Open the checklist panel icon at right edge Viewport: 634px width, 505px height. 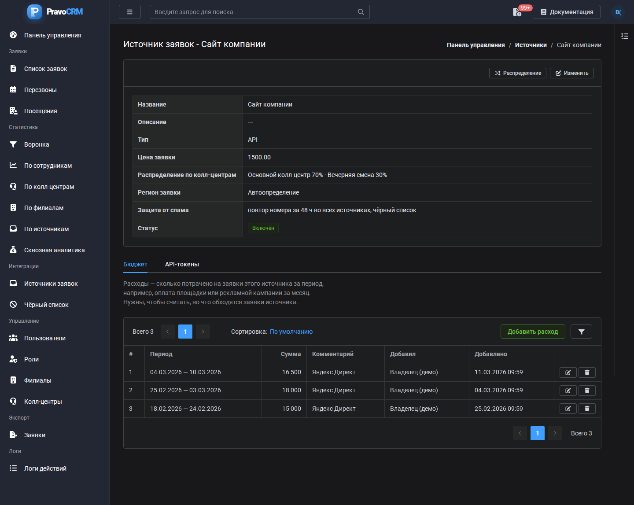point(625,36)
